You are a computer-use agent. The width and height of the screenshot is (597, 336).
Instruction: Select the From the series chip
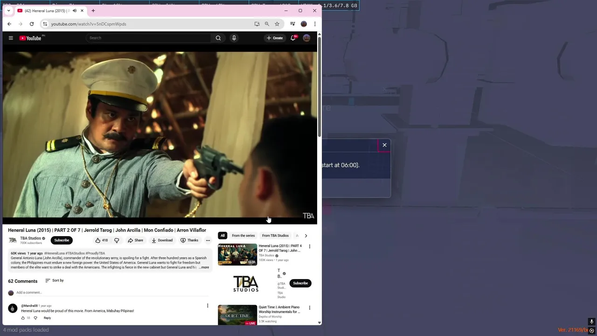point(243,236)
